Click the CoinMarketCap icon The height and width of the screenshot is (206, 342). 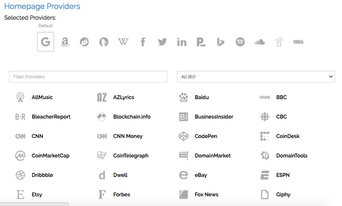pos(20,156)
